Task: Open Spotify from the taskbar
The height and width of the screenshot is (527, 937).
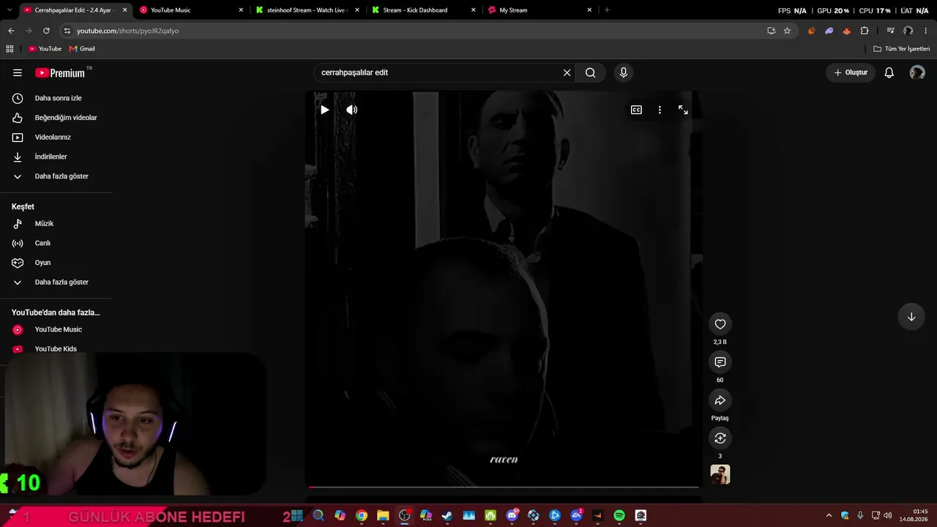Action: 619,516
